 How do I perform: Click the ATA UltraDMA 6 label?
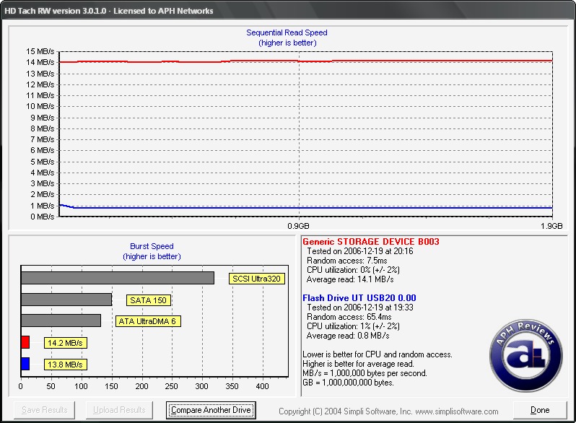pyautogui.click(x=148, y=321)
